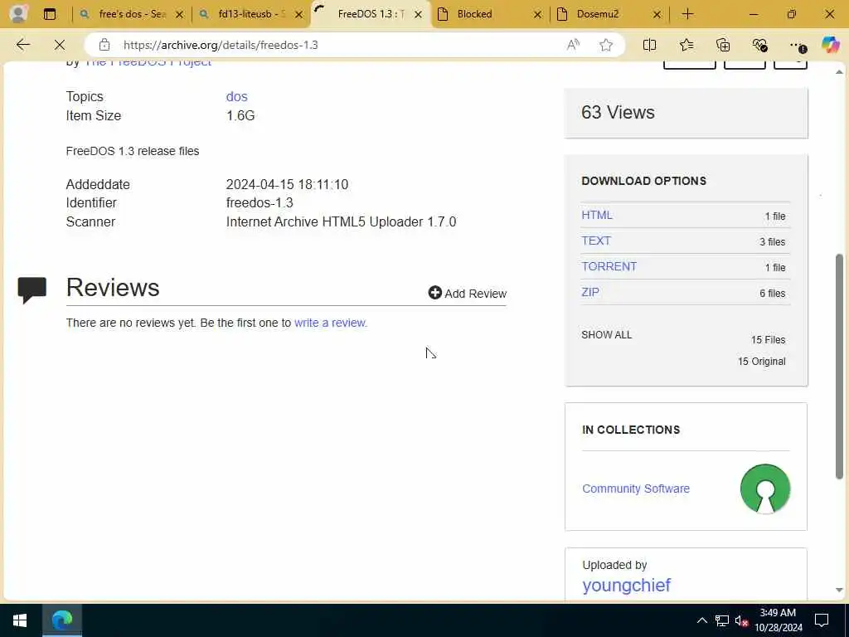849x637 pixels.
Task: Open the muted volume tray icon
Action: tap(742, 620)
